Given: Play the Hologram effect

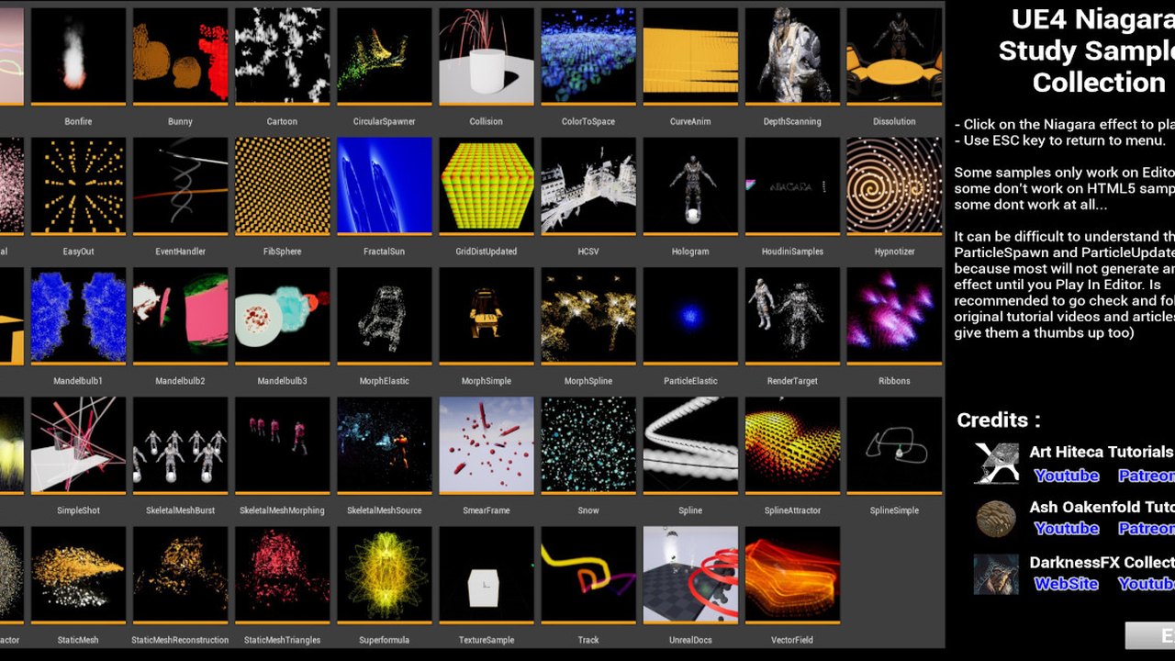Looking at the screenshot, I should (x=689, y=186).
